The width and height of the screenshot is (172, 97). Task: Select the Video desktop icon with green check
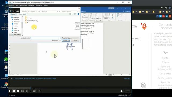(x=6, y=60)
